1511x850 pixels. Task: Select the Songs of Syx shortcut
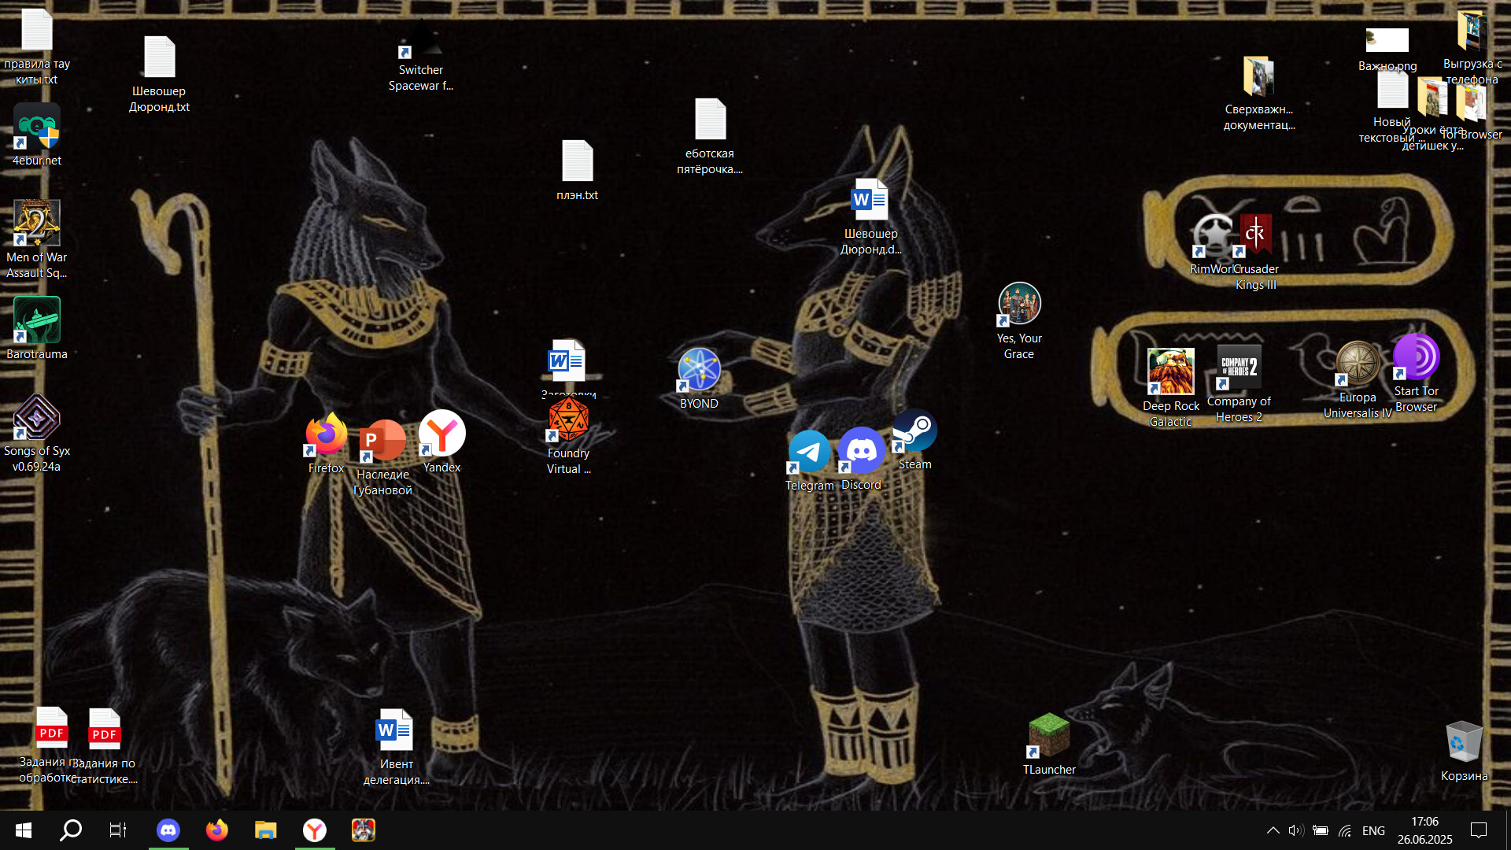tap(37, 418)
